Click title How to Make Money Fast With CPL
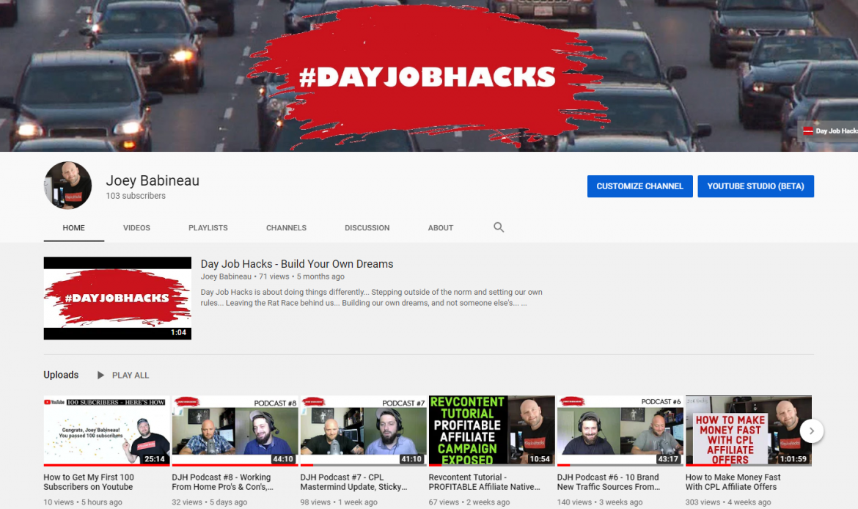The width and height of the screenshot is (858, 509). (x=733, y=482)
